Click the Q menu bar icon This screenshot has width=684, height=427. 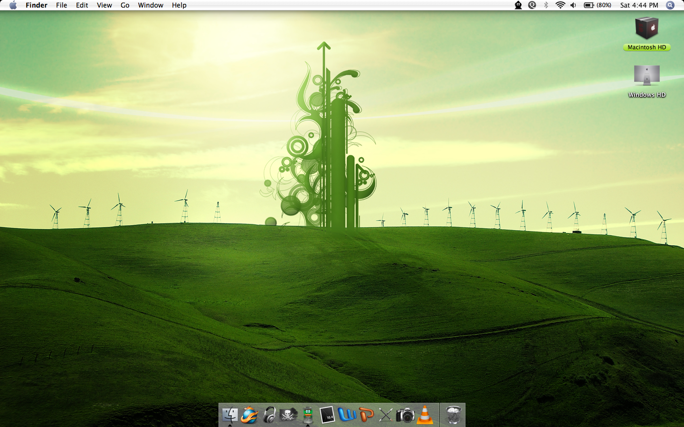tap(532, 5)
